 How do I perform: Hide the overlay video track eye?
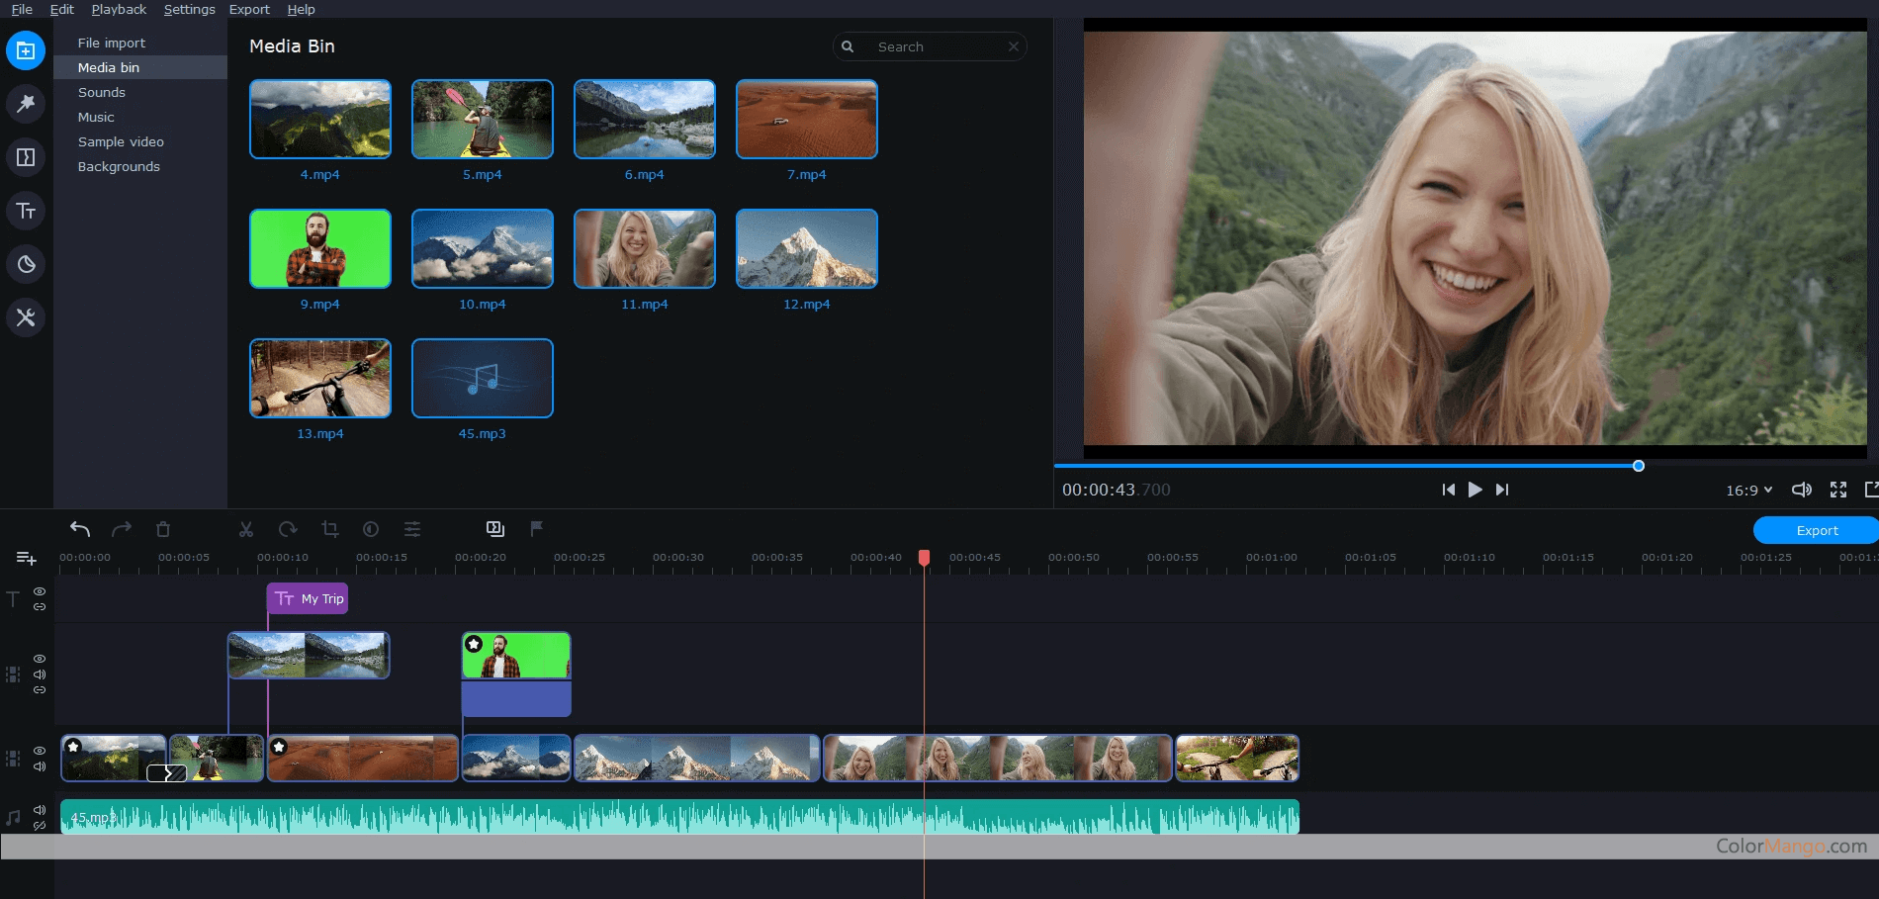[x=40, y=659]
